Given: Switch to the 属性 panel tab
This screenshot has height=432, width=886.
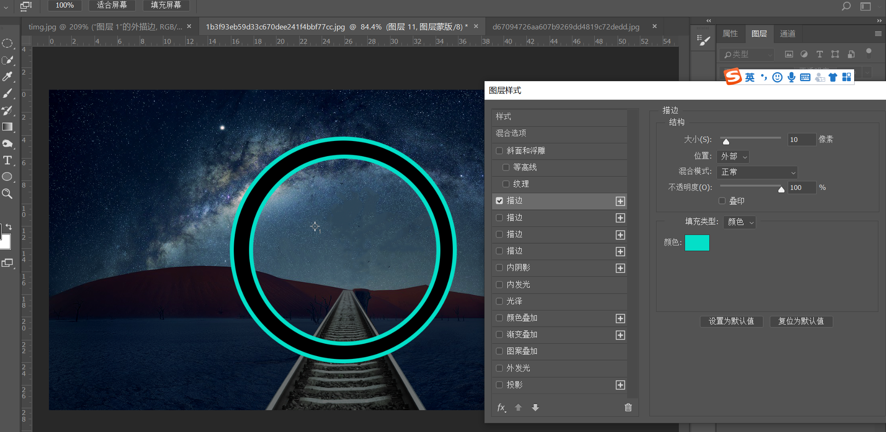Looking at the screenshot, I should tap(730, 33).
